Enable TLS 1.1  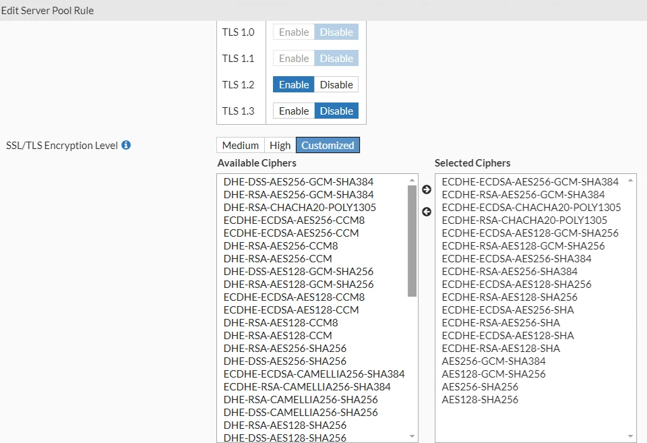(x=294, y=58)
